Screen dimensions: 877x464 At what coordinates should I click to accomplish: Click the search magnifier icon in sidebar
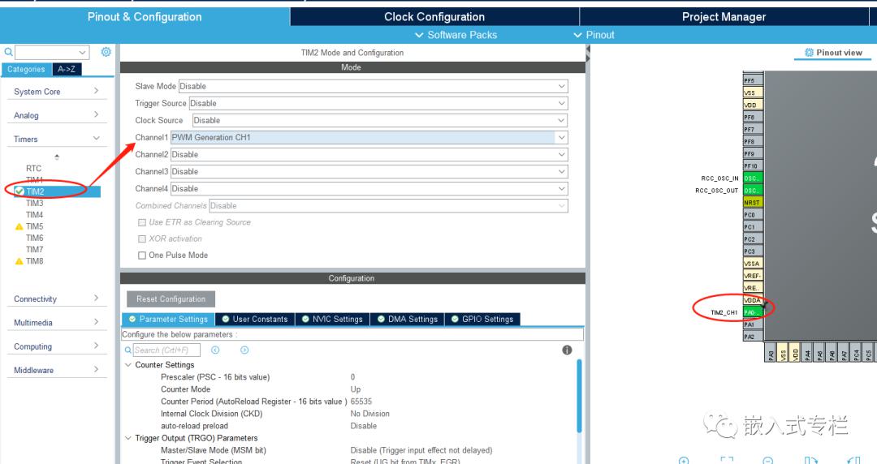click(x=8, y=52)
